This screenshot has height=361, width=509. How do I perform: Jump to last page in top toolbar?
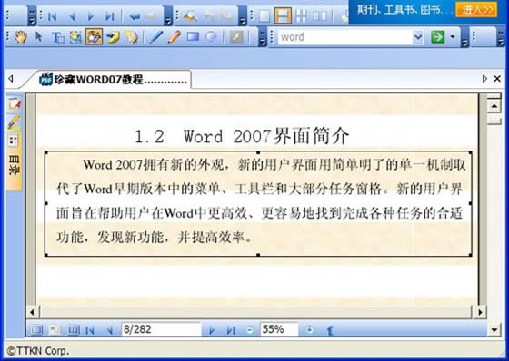(110, 16)
